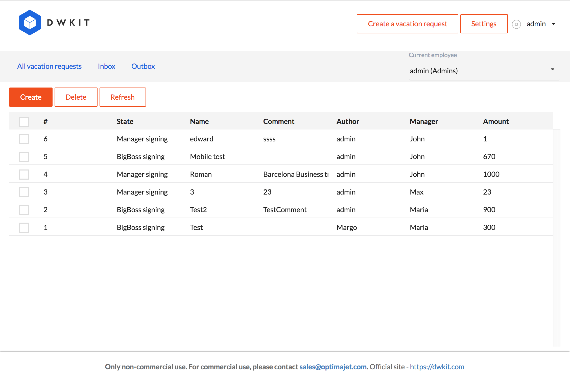The width and height of the screenshot is (570, 384).
Task: Click the admin username in the header
Action: [x=536, y=24]
